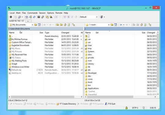
Task: Refresh the remote panel icon
Action: 145,25
